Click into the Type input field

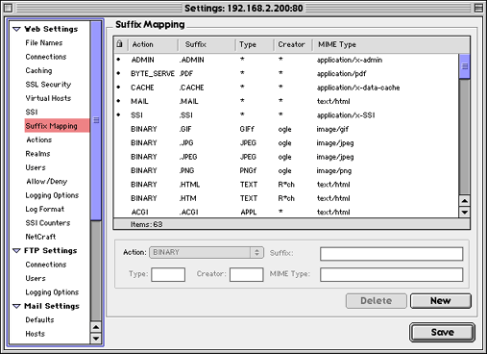(168, 275)
